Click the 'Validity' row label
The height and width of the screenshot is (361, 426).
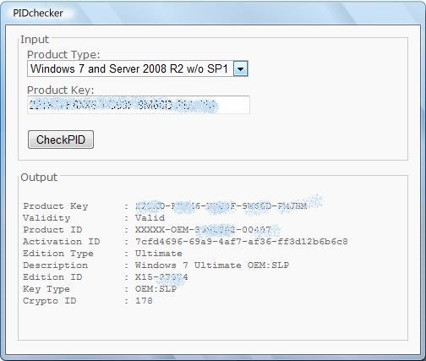(x=46, y=218)
